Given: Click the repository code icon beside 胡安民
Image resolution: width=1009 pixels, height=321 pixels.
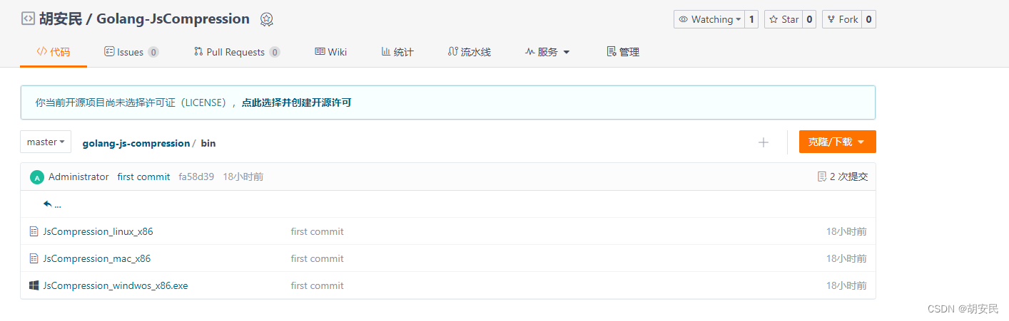Looking at the screenshot, I should 28,19.
